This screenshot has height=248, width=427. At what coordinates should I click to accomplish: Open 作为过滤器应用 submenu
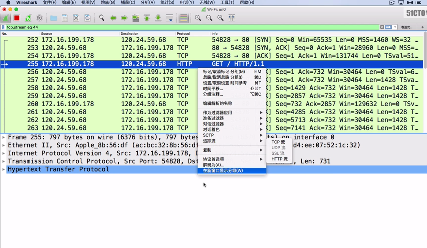232,113
